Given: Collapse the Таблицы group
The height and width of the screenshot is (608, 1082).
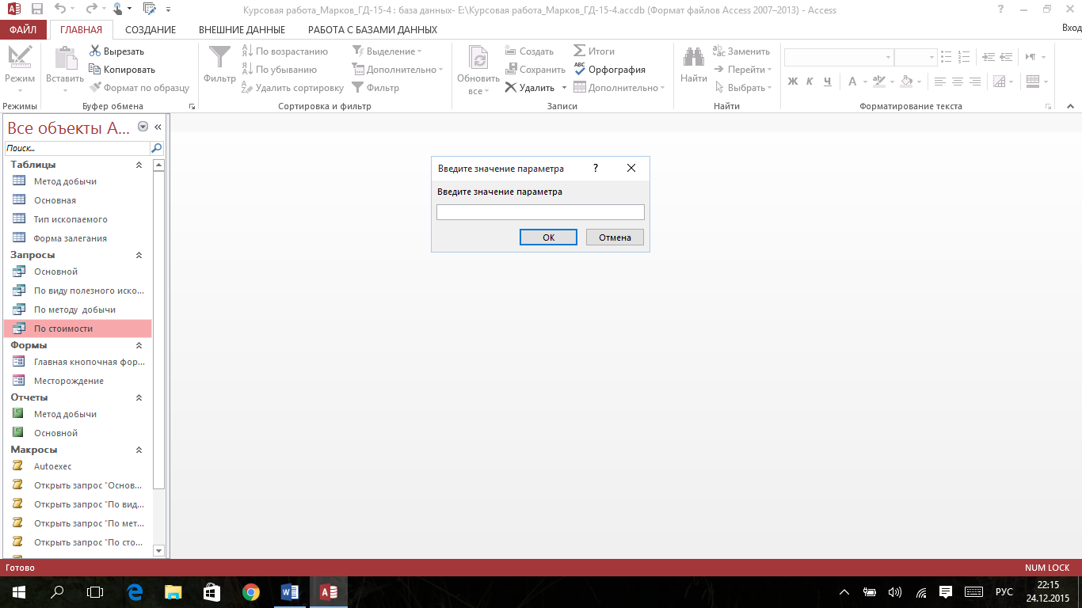Looking at the screenshot, I should tap(139, 165).
